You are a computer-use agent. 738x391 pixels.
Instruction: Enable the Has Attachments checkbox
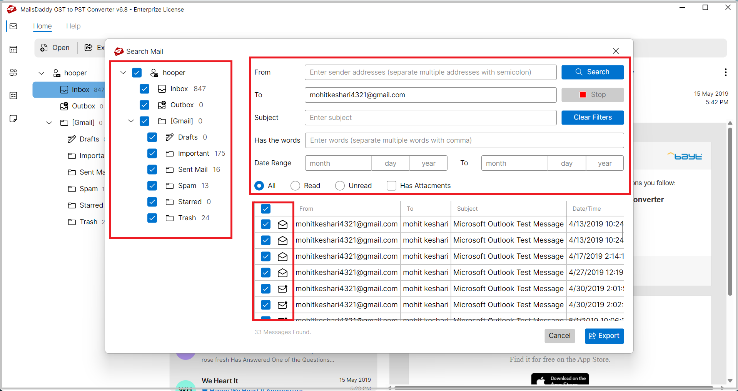pos(391,186)
